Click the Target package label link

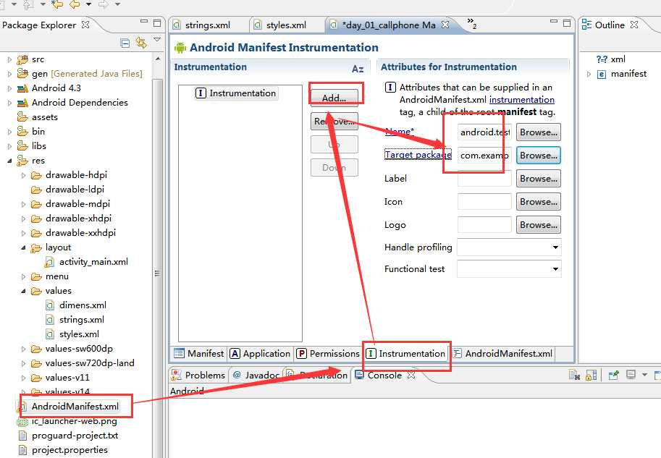[x=418, y=155]
